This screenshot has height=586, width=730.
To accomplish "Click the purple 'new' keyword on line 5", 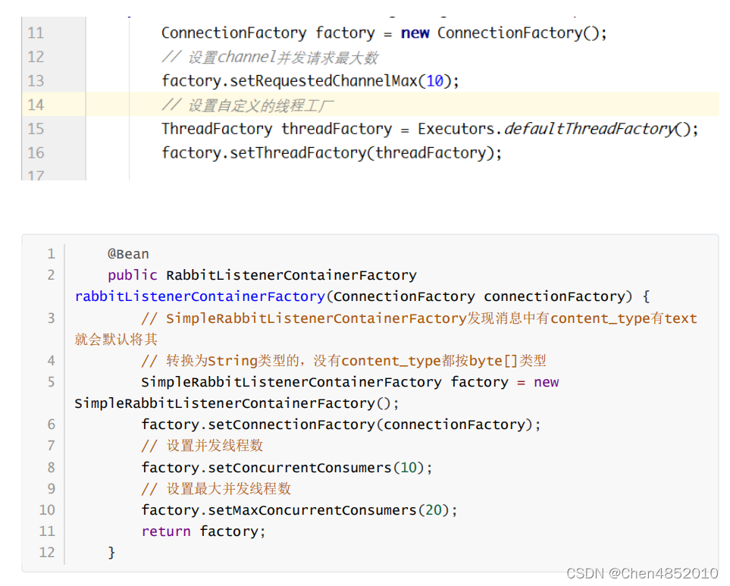I will click(546, 383).
